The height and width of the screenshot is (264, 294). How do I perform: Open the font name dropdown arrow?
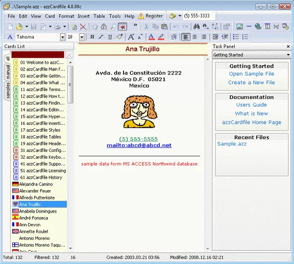point(63,37)
